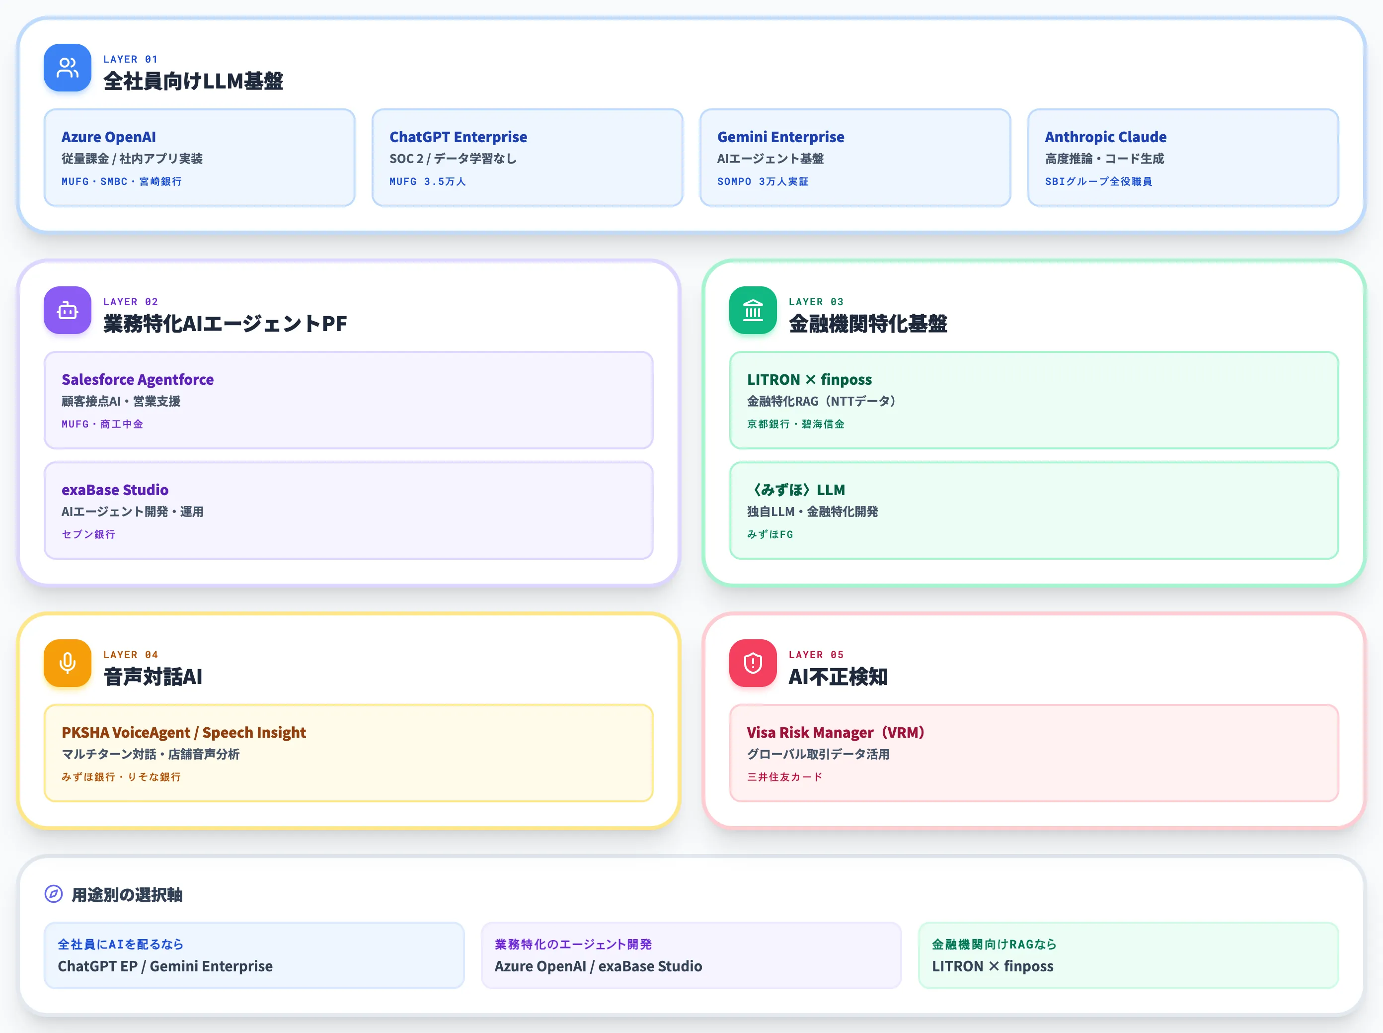Click the AIエージェント開発・運用 description
The image size is (1383, 1033).
pyautogui.click(x=133, y=512)
